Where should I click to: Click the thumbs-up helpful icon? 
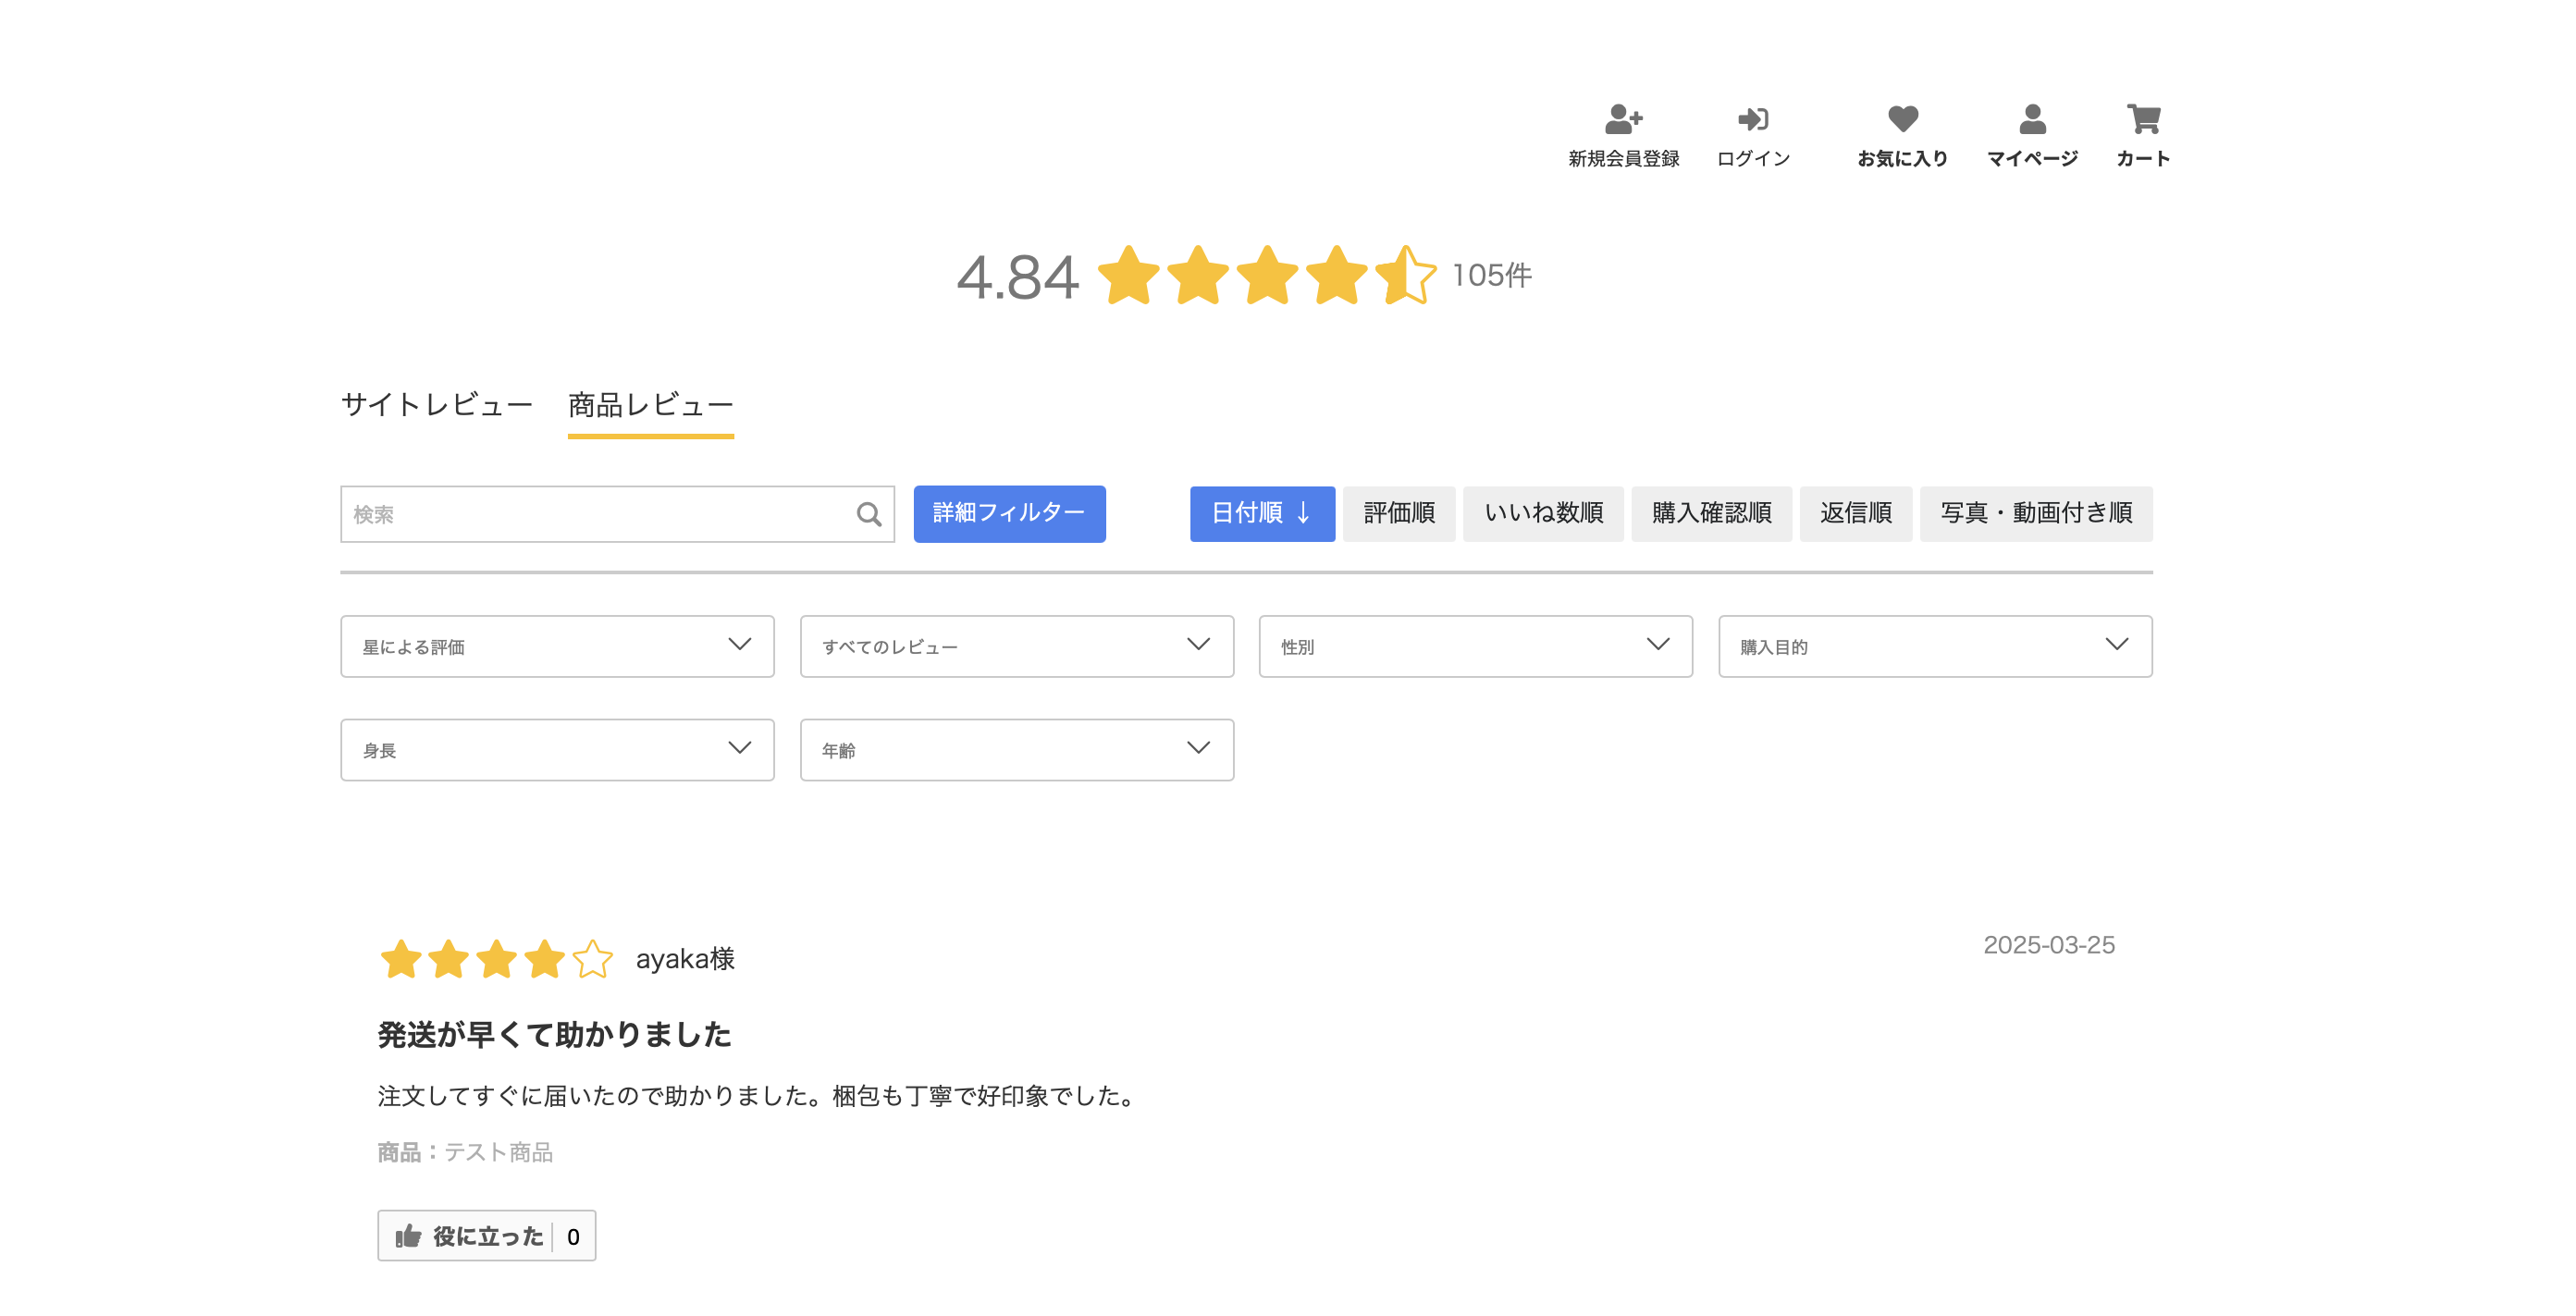click(408, 1236)
